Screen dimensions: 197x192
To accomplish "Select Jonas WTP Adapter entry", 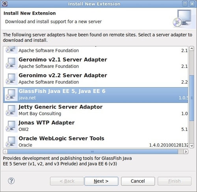I will tap(96, 126).
